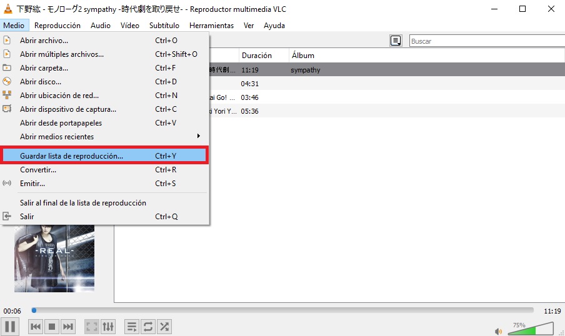This screenshot has height=336, width=565.
Task: Toggle loop repeat mode
Action: click(147, 327)
